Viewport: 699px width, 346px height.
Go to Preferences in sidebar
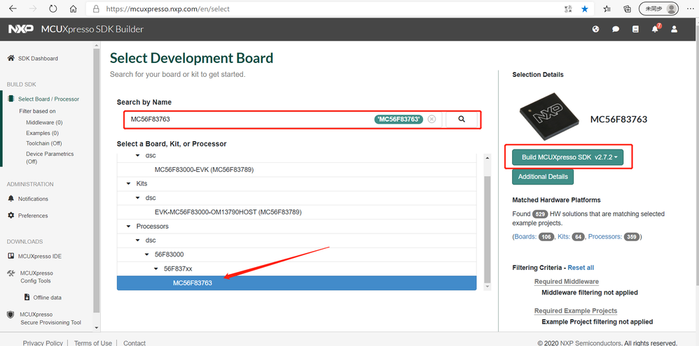click(33, 216)
